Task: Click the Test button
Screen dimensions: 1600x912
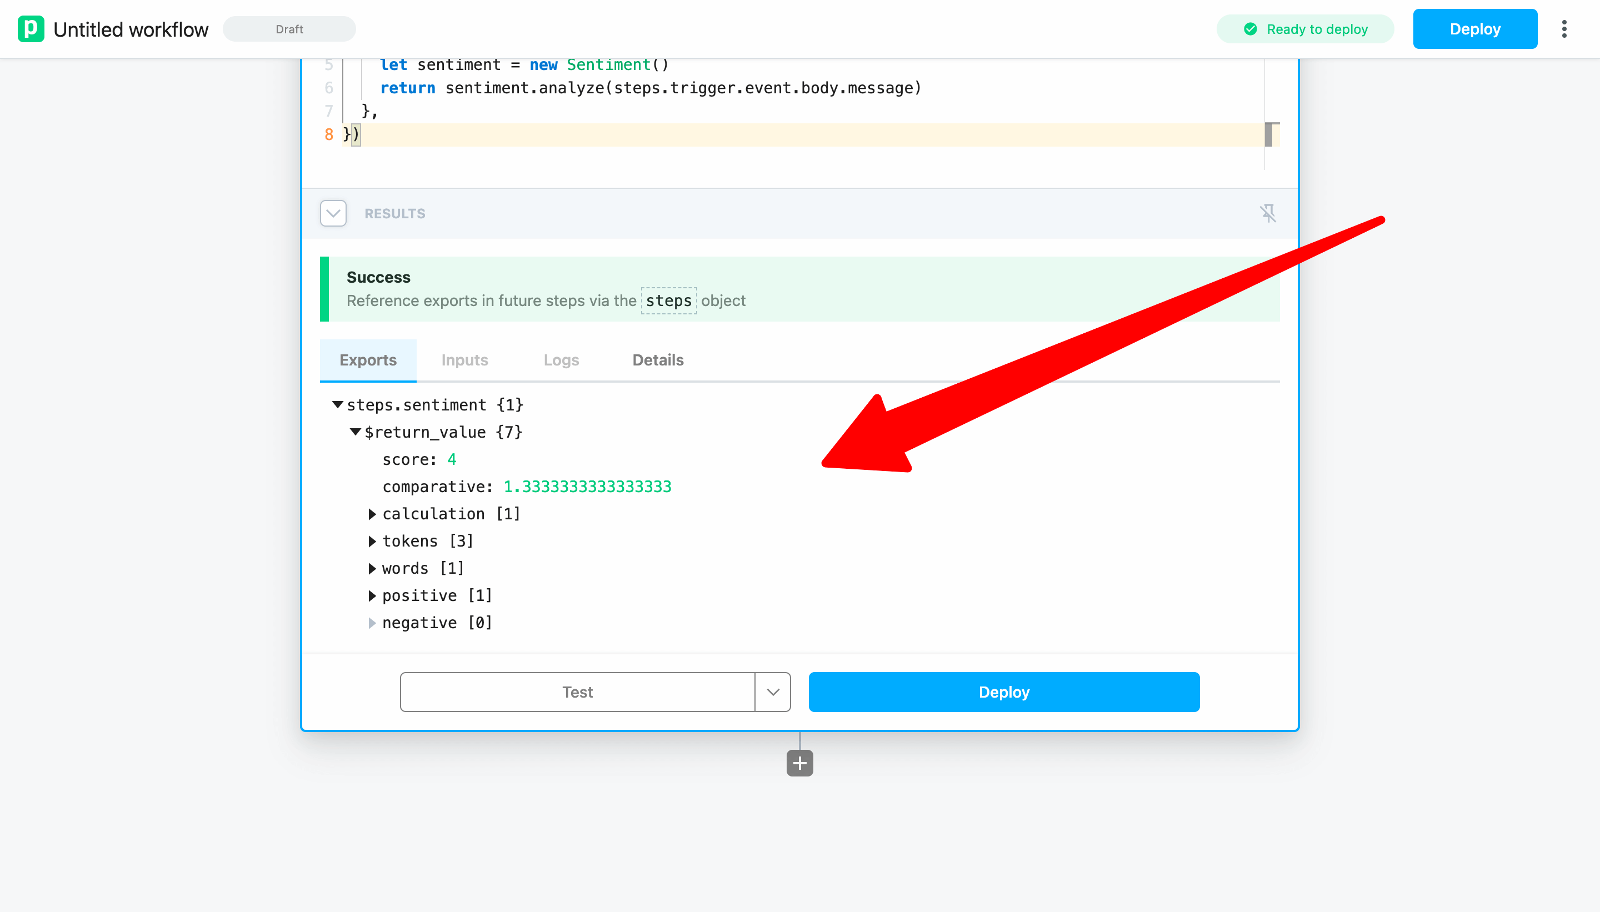Action: (x=577, y=692)
